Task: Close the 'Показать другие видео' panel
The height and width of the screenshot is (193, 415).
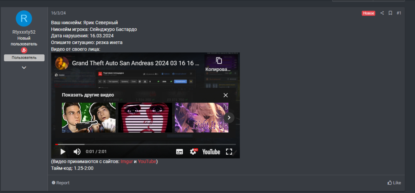Action: [226, 95]
